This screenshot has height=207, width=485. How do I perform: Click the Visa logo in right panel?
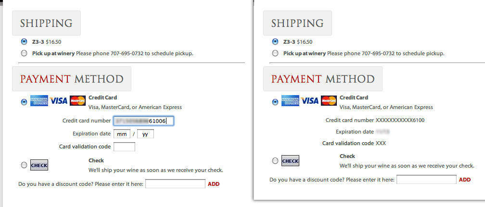(310, 101)
